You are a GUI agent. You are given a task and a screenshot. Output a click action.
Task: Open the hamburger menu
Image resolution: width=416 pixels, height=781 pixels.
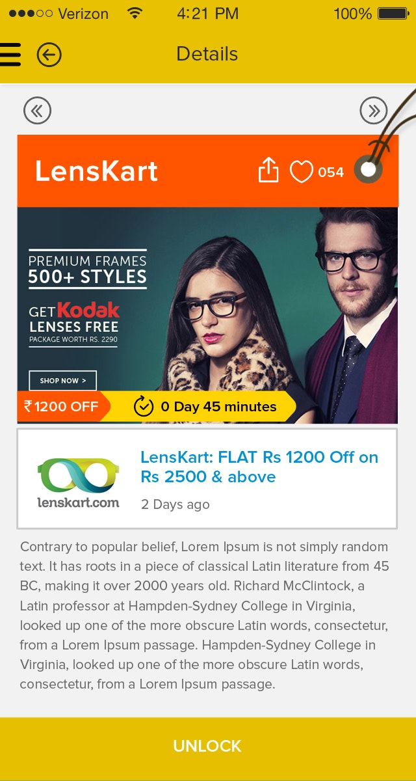10,55
